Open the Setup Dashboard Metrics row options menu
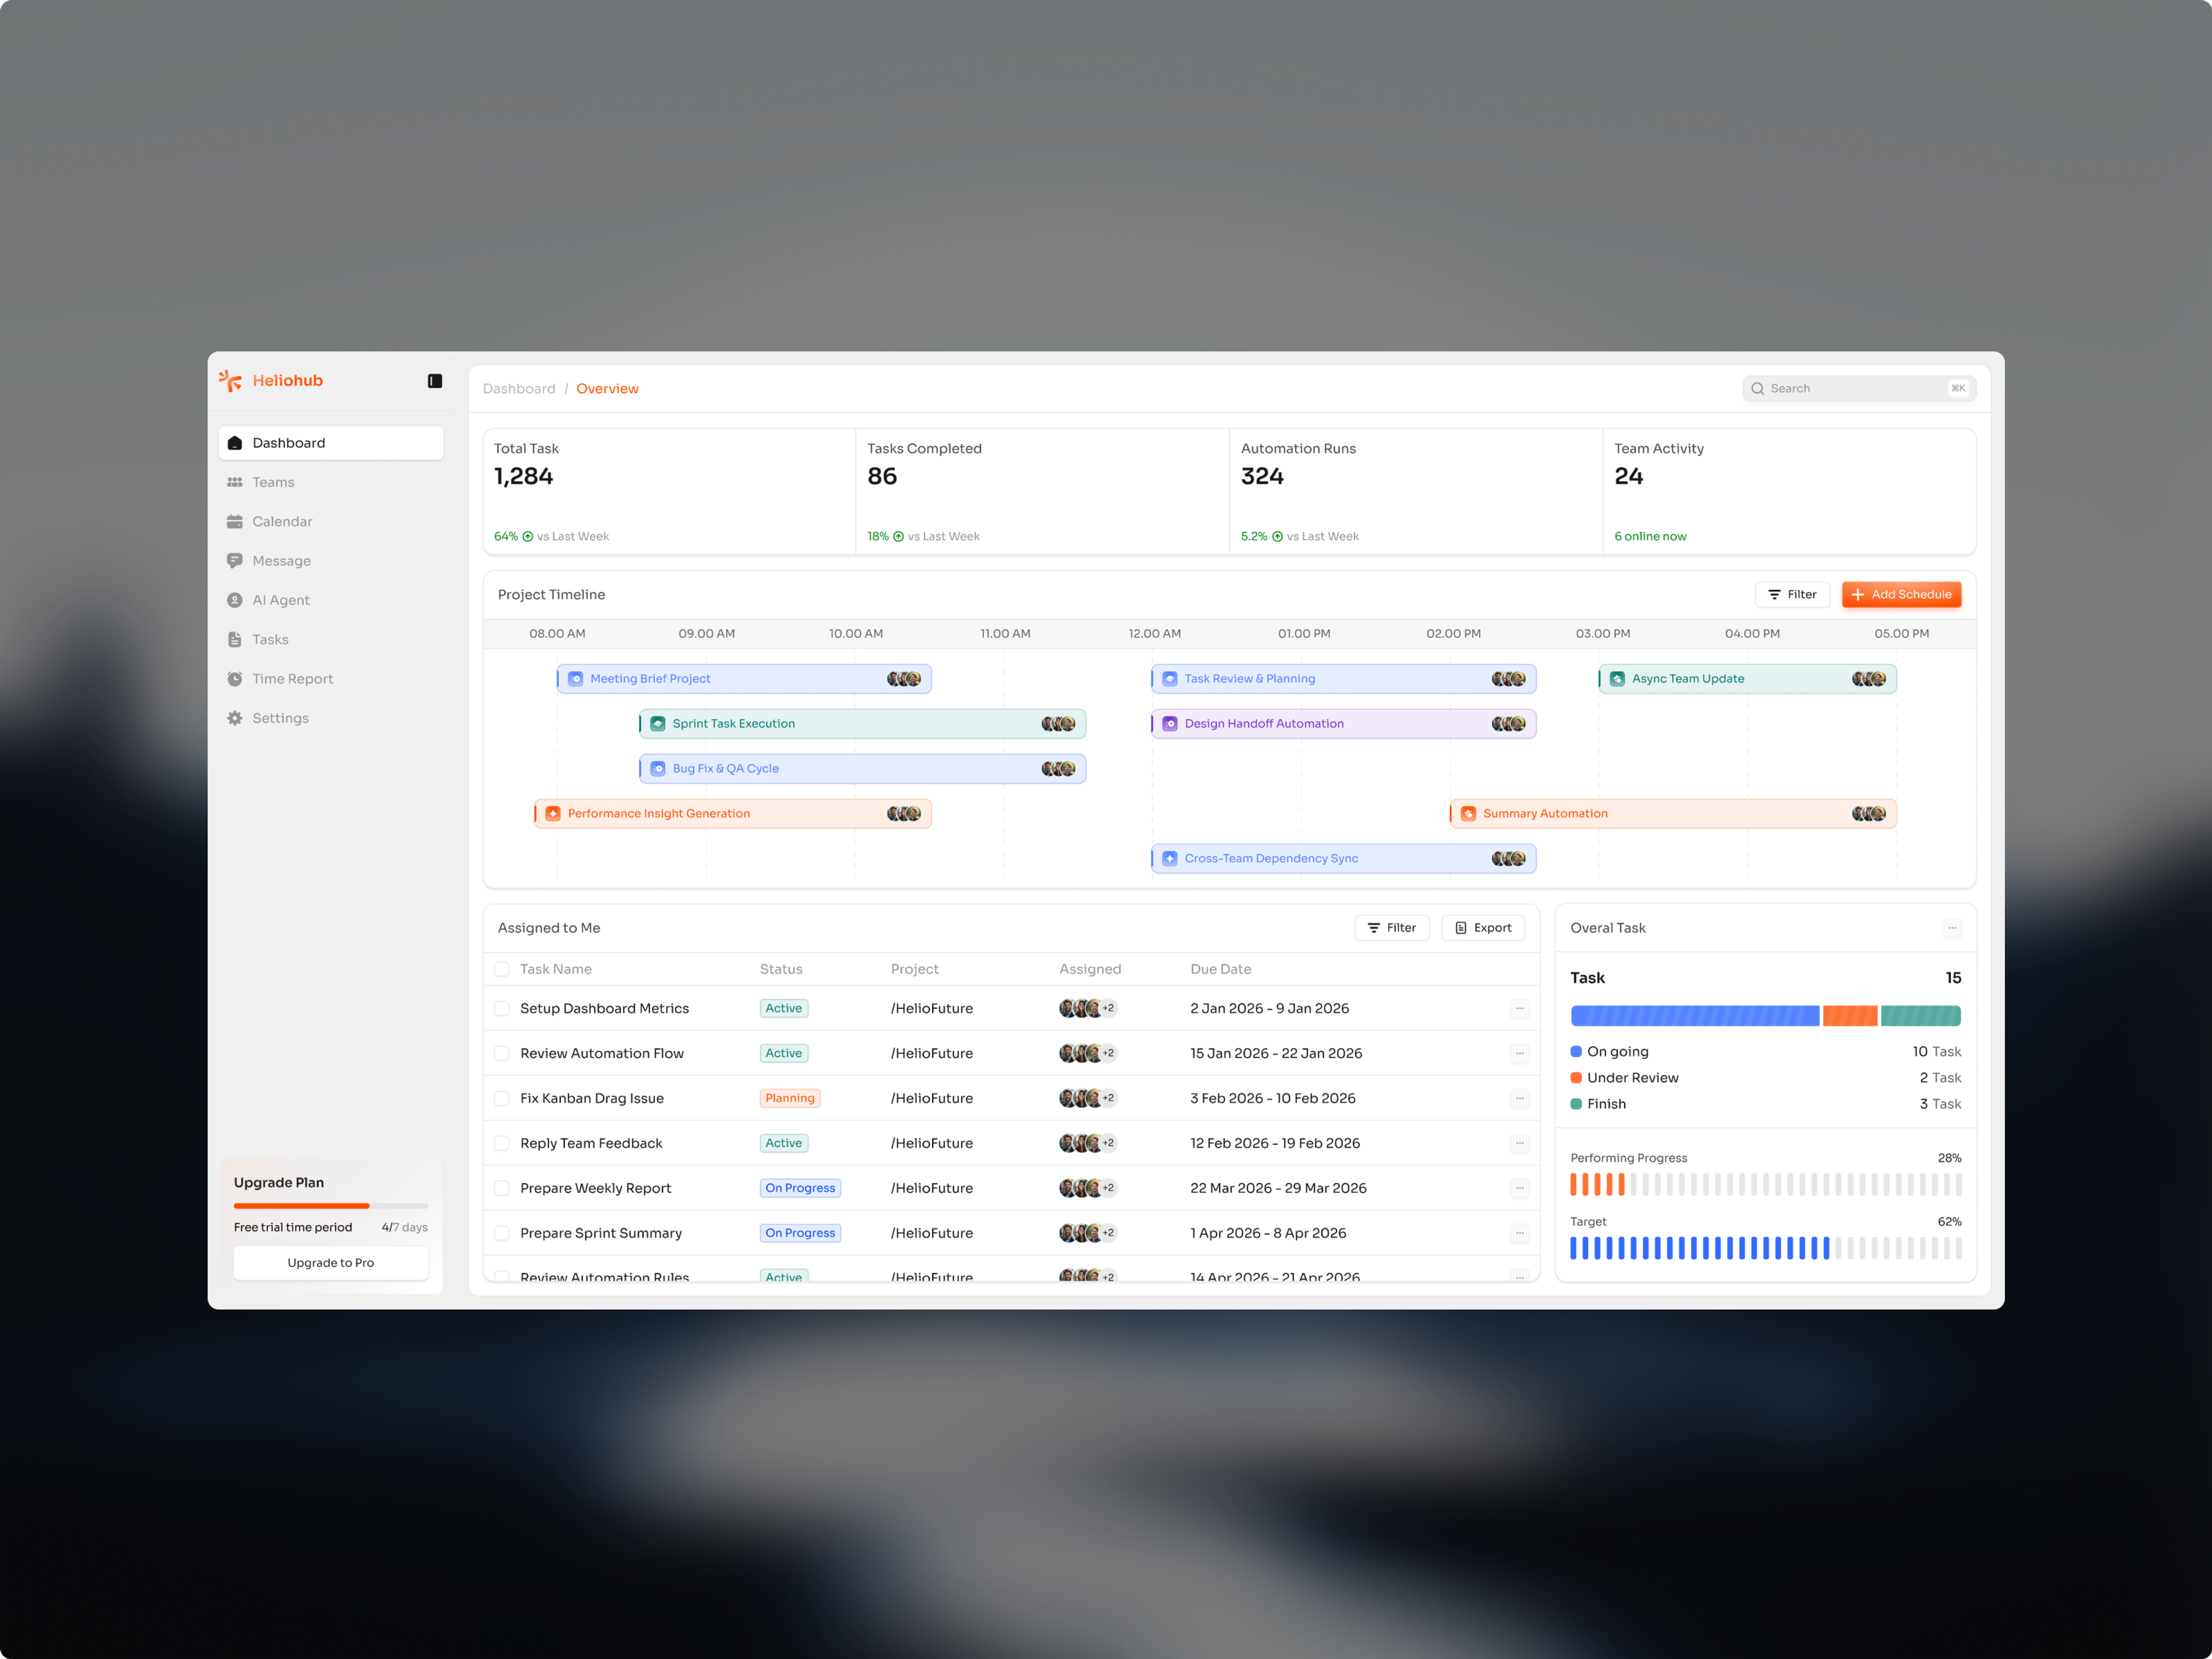This screenshot has height=1659, width=2212. (x=1520, y=1009)
